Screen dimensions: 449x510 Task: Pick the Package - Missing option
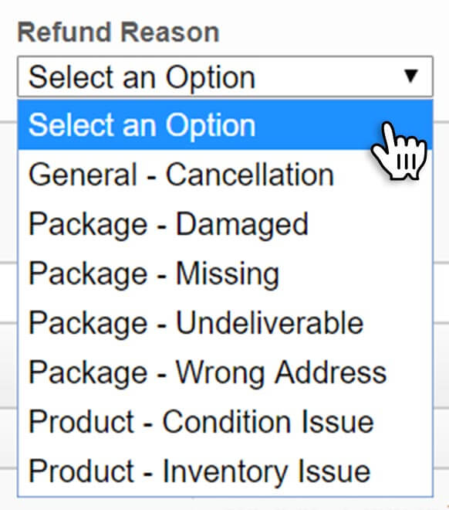[225, 274]
